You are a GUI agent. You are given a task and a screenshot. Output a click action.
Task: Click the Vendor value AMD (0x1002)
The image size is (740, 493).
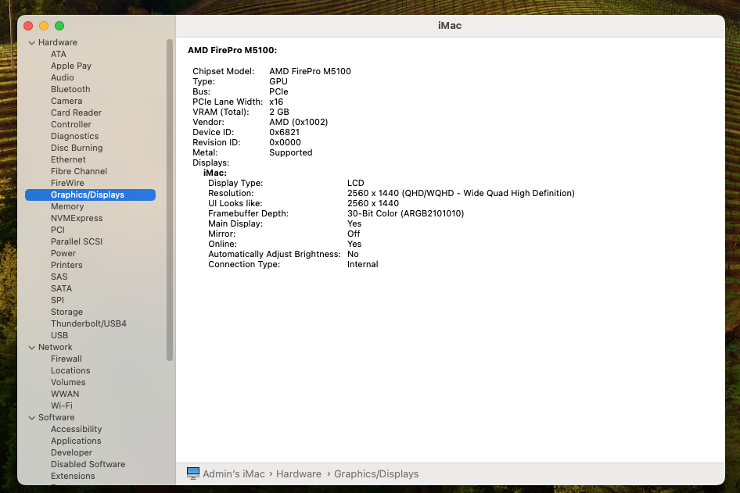(x=298, y=122)
